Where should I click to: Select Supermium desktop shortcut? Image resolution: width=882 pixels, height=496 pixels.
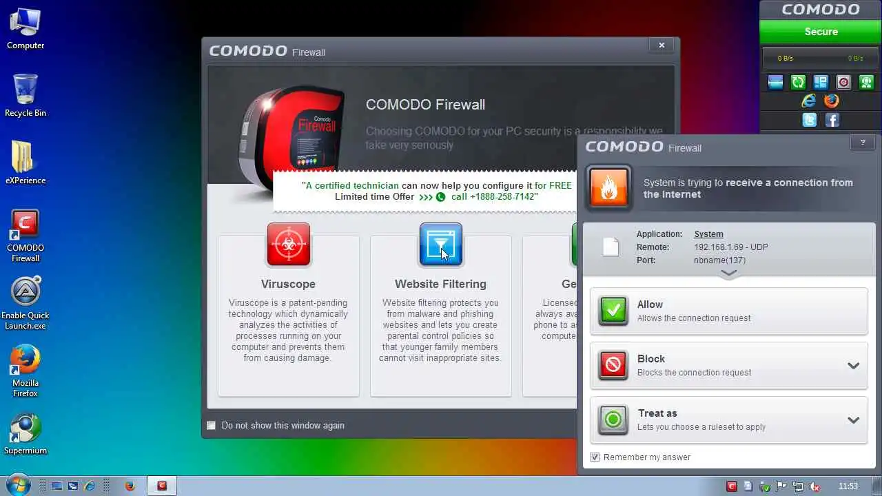pos(25,434)
